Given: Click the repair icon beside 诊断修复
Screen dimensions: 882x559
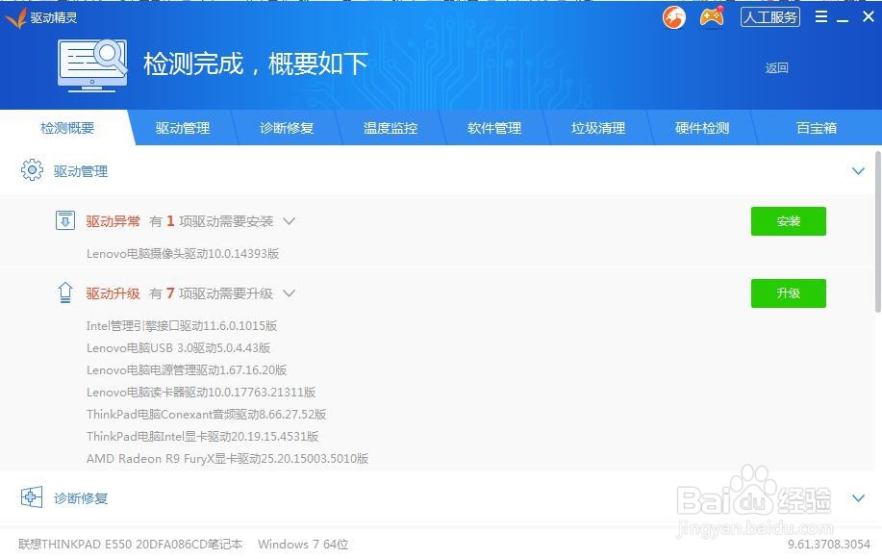Looking at the screenshot, I should (x=32, y=497).
